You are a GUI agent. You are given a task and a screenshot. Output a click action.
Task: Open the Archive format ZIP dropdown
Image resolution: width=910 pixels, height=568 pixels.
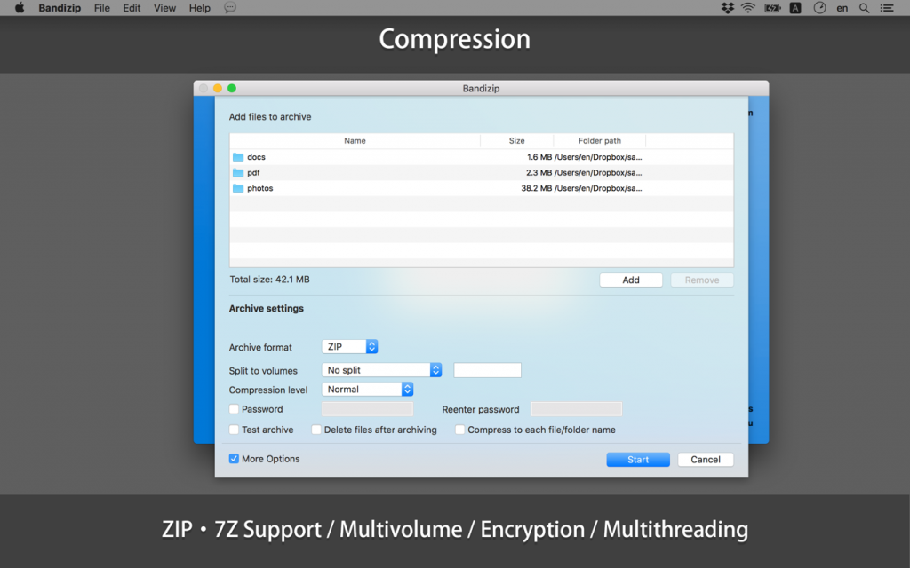pyautogui.click(x=349, y=347)
